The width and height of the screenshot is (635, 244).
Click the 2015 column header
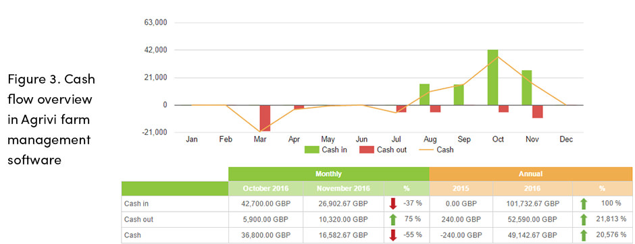click(461, 189)
